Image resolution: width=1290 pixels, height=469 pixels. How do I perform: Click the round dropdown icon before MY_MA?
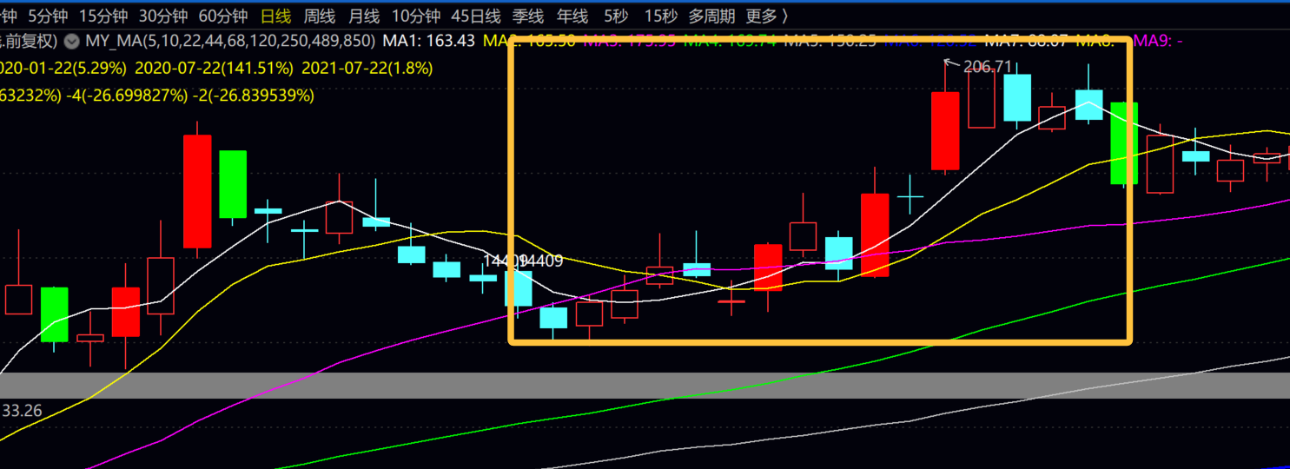click(71, 41)
